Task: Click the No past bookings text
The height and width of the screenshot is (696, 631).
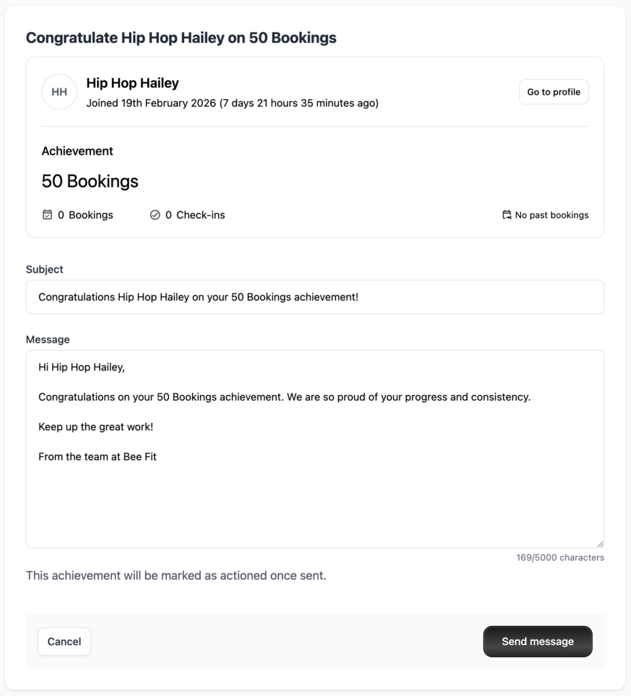Action: (552, 215)
